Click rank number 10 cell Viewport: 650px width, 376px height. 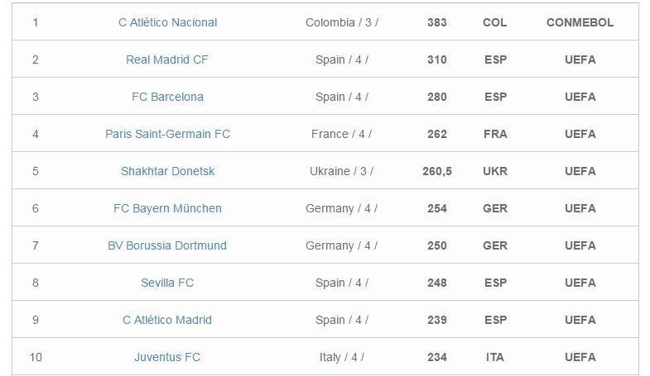[x=35, y=357]
